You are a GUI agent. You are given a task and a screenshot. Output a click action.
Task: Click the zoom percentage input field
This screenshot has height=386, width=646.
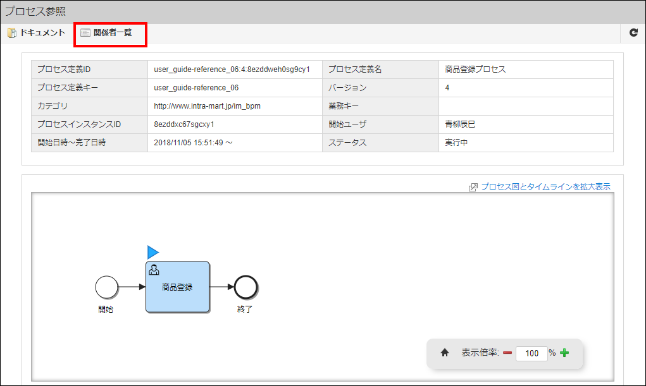coord(531,353)
